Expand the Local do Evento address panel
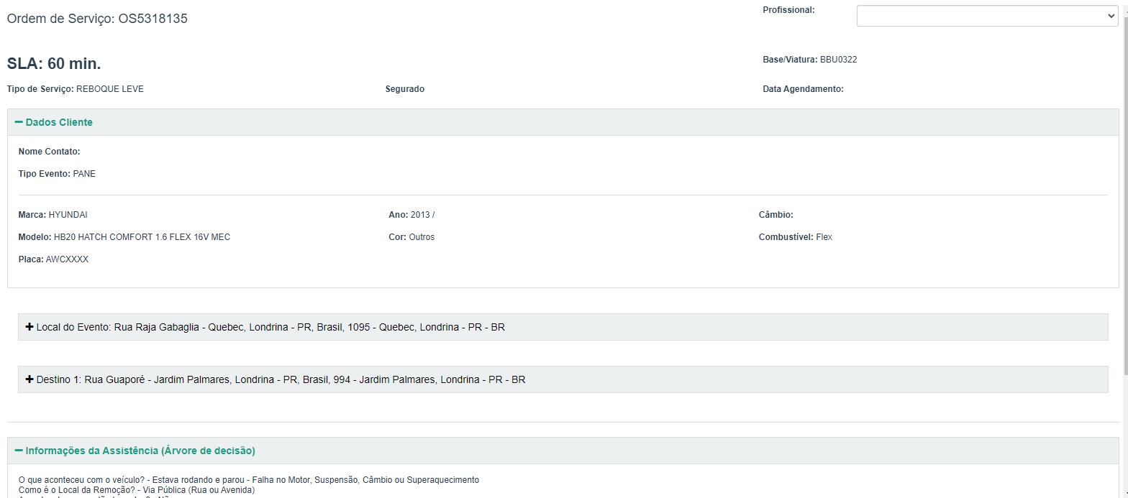 (x=270, y=327)
